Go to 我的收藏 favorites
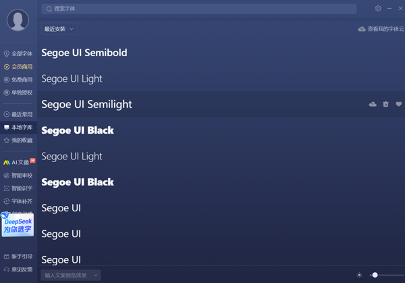 pyautogui.click(x=19, y=140)
